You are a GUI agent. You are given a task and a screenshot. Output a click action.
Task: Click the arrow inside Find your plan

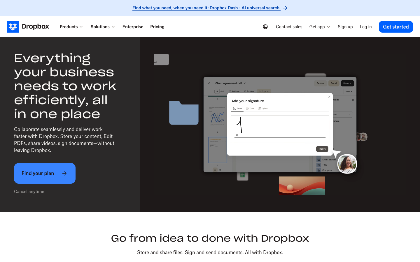coord(64,174)
